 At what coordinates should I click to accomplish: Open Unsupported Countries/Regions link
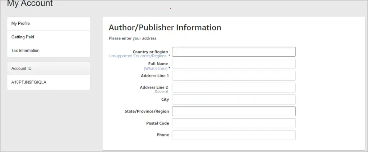coord(138,56)
